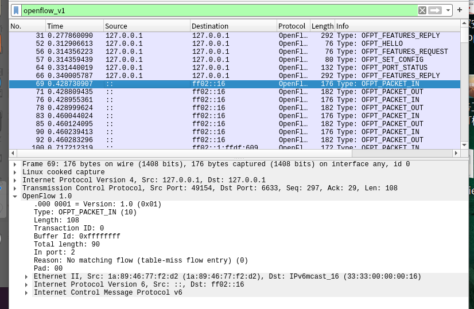
Task: Select the Pad: 00 field
Action: coord(48,268)
